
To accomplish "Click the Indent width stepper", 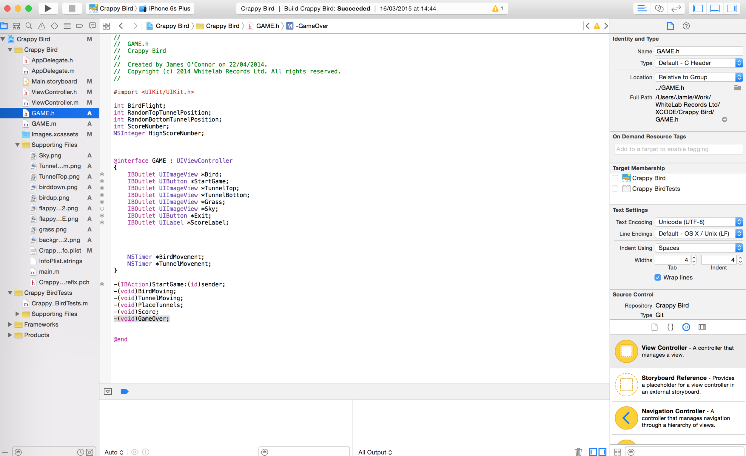I will (x=740, y=260).
